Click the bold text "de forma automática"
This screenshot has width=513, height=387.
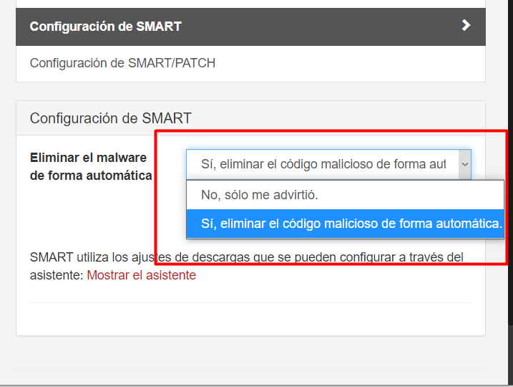coord(90,175)
